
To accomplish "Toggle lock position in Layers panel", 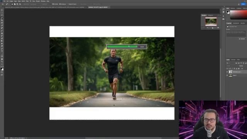I will pos(234,69).
